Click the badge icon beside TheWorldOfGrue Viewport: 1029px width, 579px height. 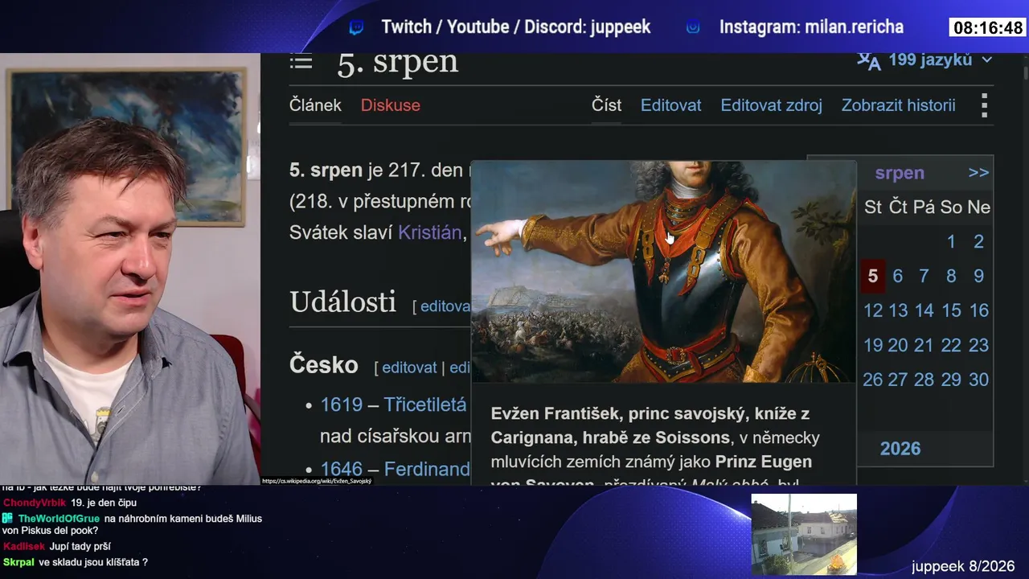7,519
